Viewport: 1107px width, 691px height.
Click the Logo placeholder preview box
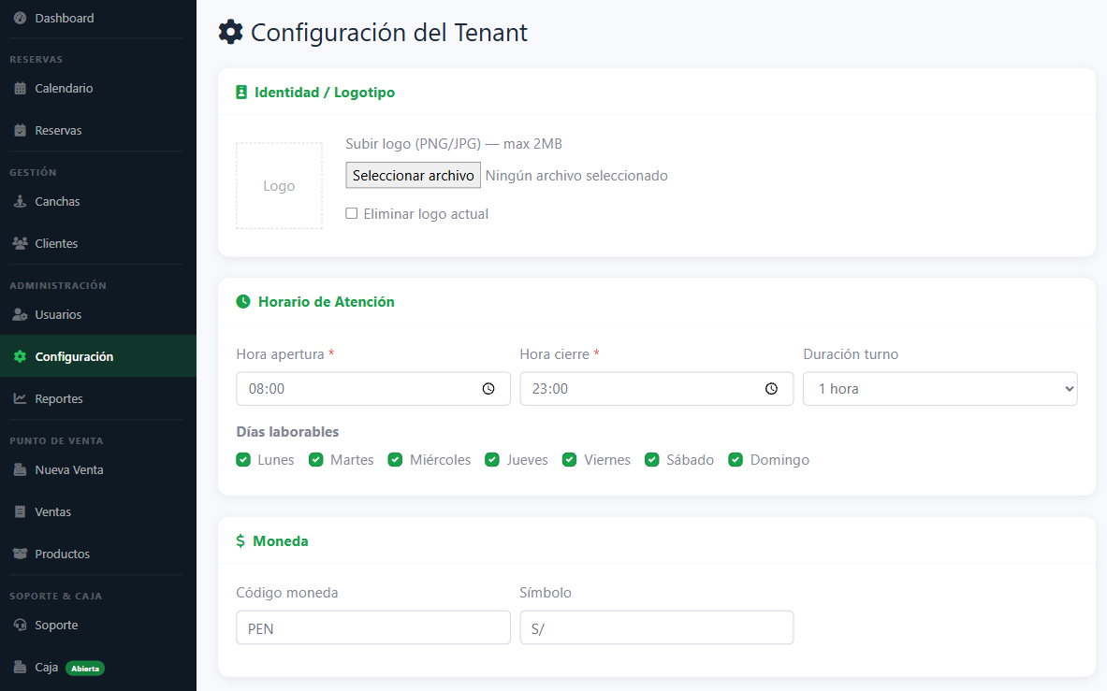point(279,185)
